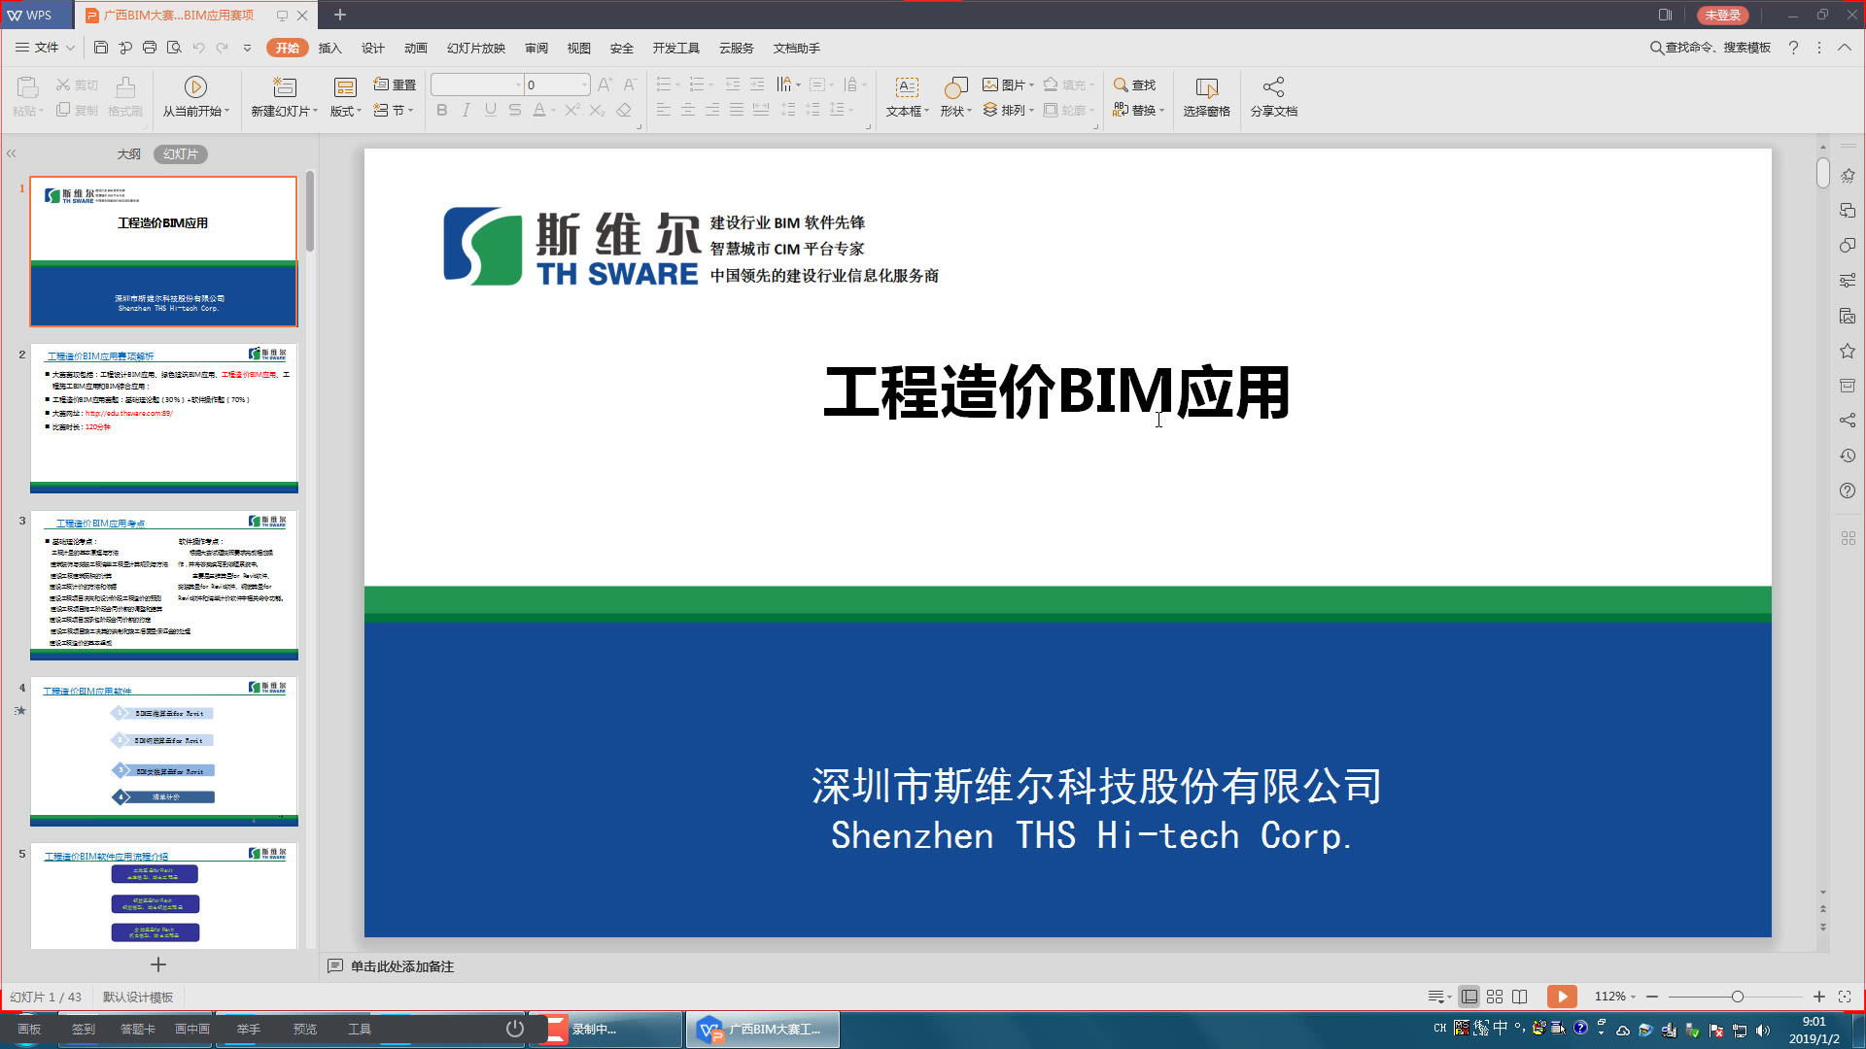1866x1049 pixels.
Task: Click the Shapes (形状) icon
Action: 955,86
